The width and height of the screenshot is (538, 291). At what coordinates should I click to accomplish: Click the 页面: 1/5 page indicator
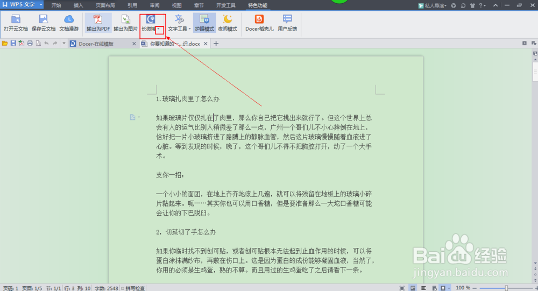pos(32,288)
